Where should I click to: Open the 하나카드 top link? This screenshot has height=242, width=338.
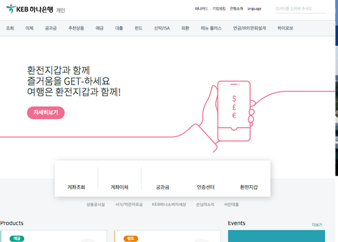click(x=202, y=8)
